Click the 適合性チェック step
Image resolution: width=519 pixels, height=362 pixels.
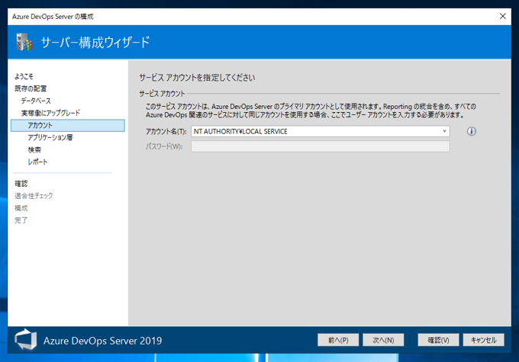[34, 196]
